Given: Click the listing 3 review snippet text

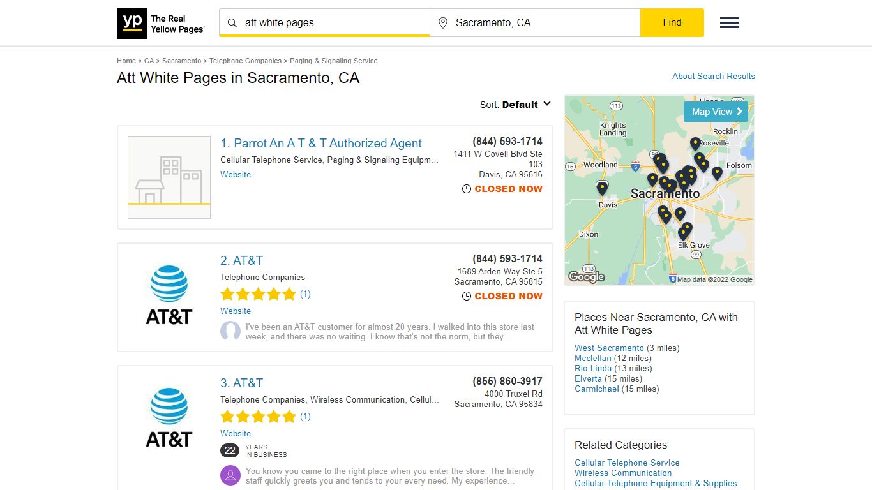Looking at the screenshot, I should coord(390,476).
